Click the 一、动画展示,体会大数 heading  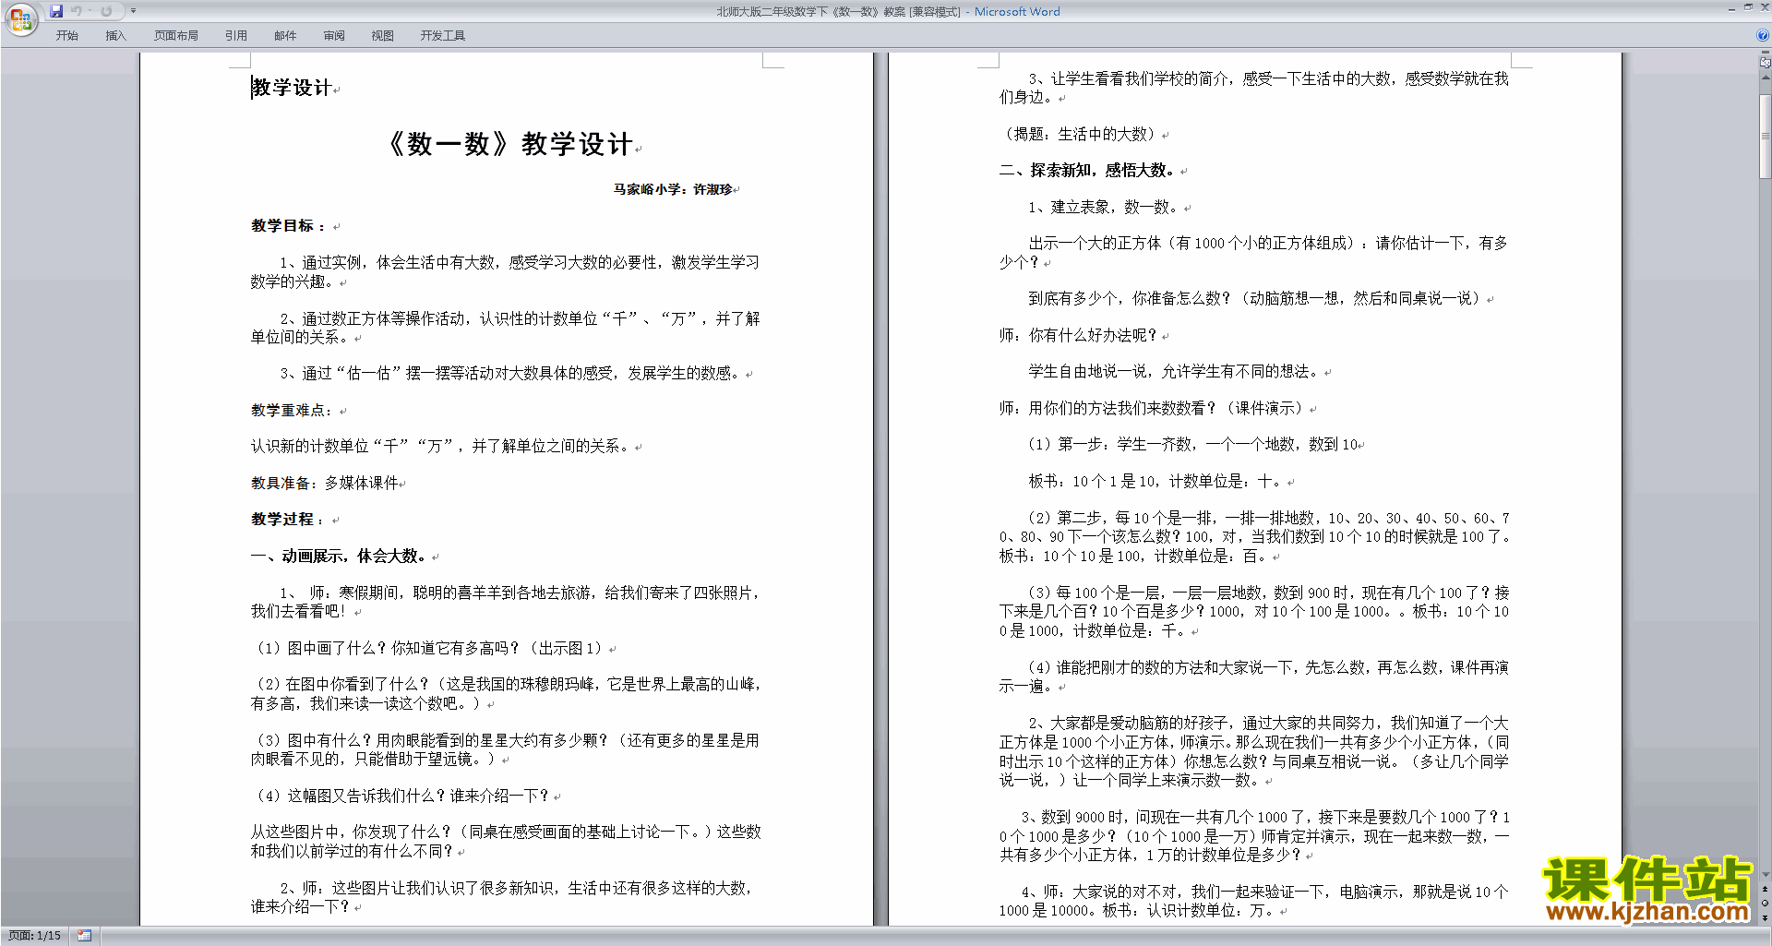339,557
